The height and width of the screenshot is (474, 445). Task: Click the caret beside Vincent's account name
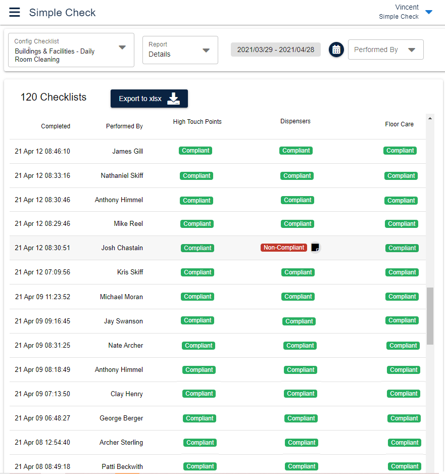click(429, 12)
